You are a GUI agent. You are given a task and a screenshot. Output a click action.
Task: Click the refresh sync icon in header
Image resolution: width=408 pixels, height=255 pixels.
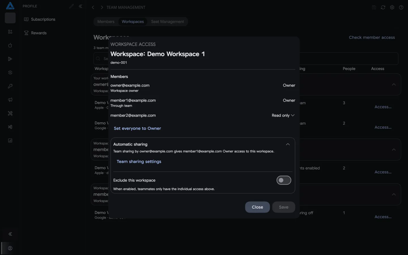tap(383, 7)
